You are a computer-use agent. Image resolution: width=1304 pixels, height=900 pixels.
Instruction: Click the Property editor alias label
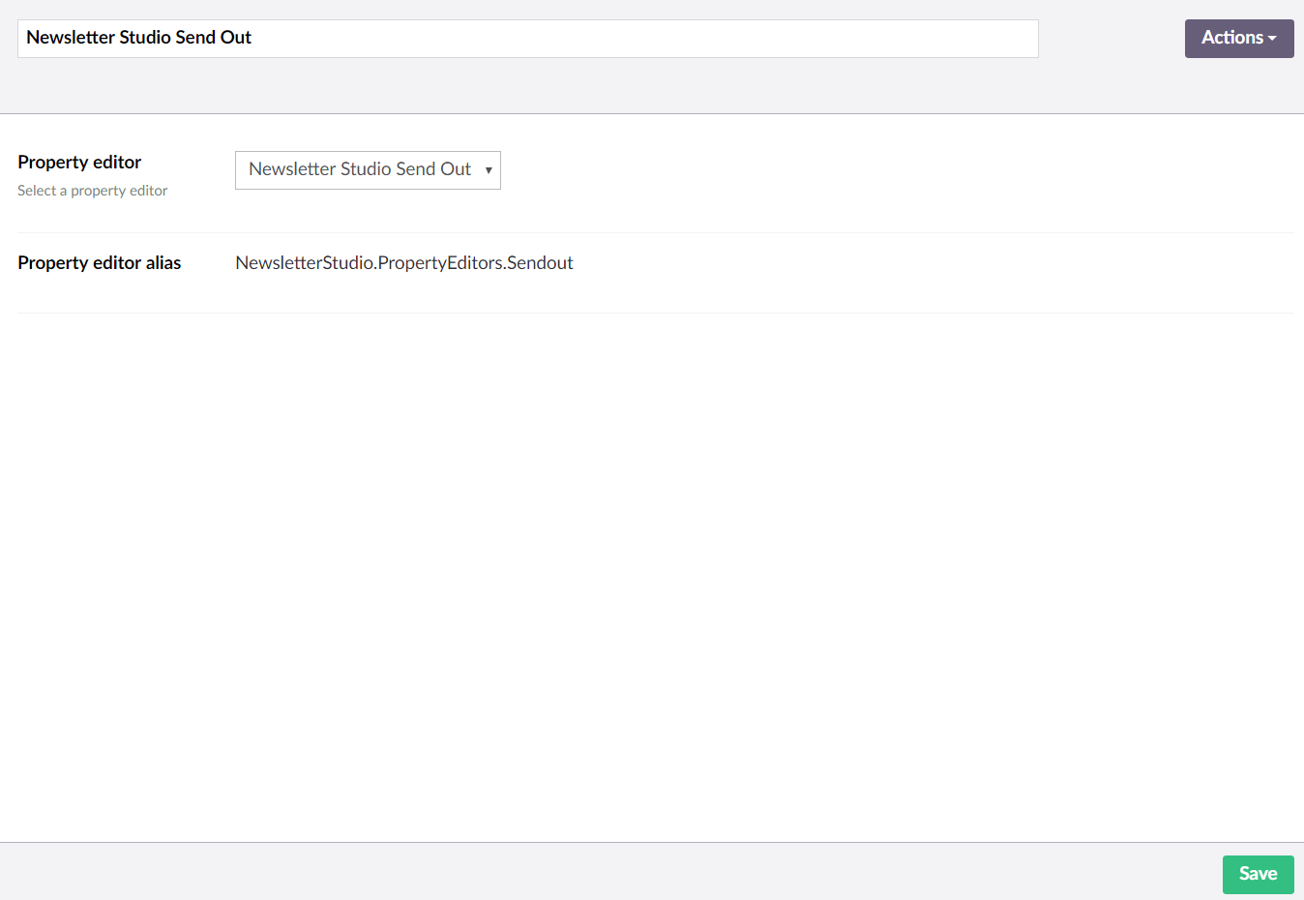point(100,263)
